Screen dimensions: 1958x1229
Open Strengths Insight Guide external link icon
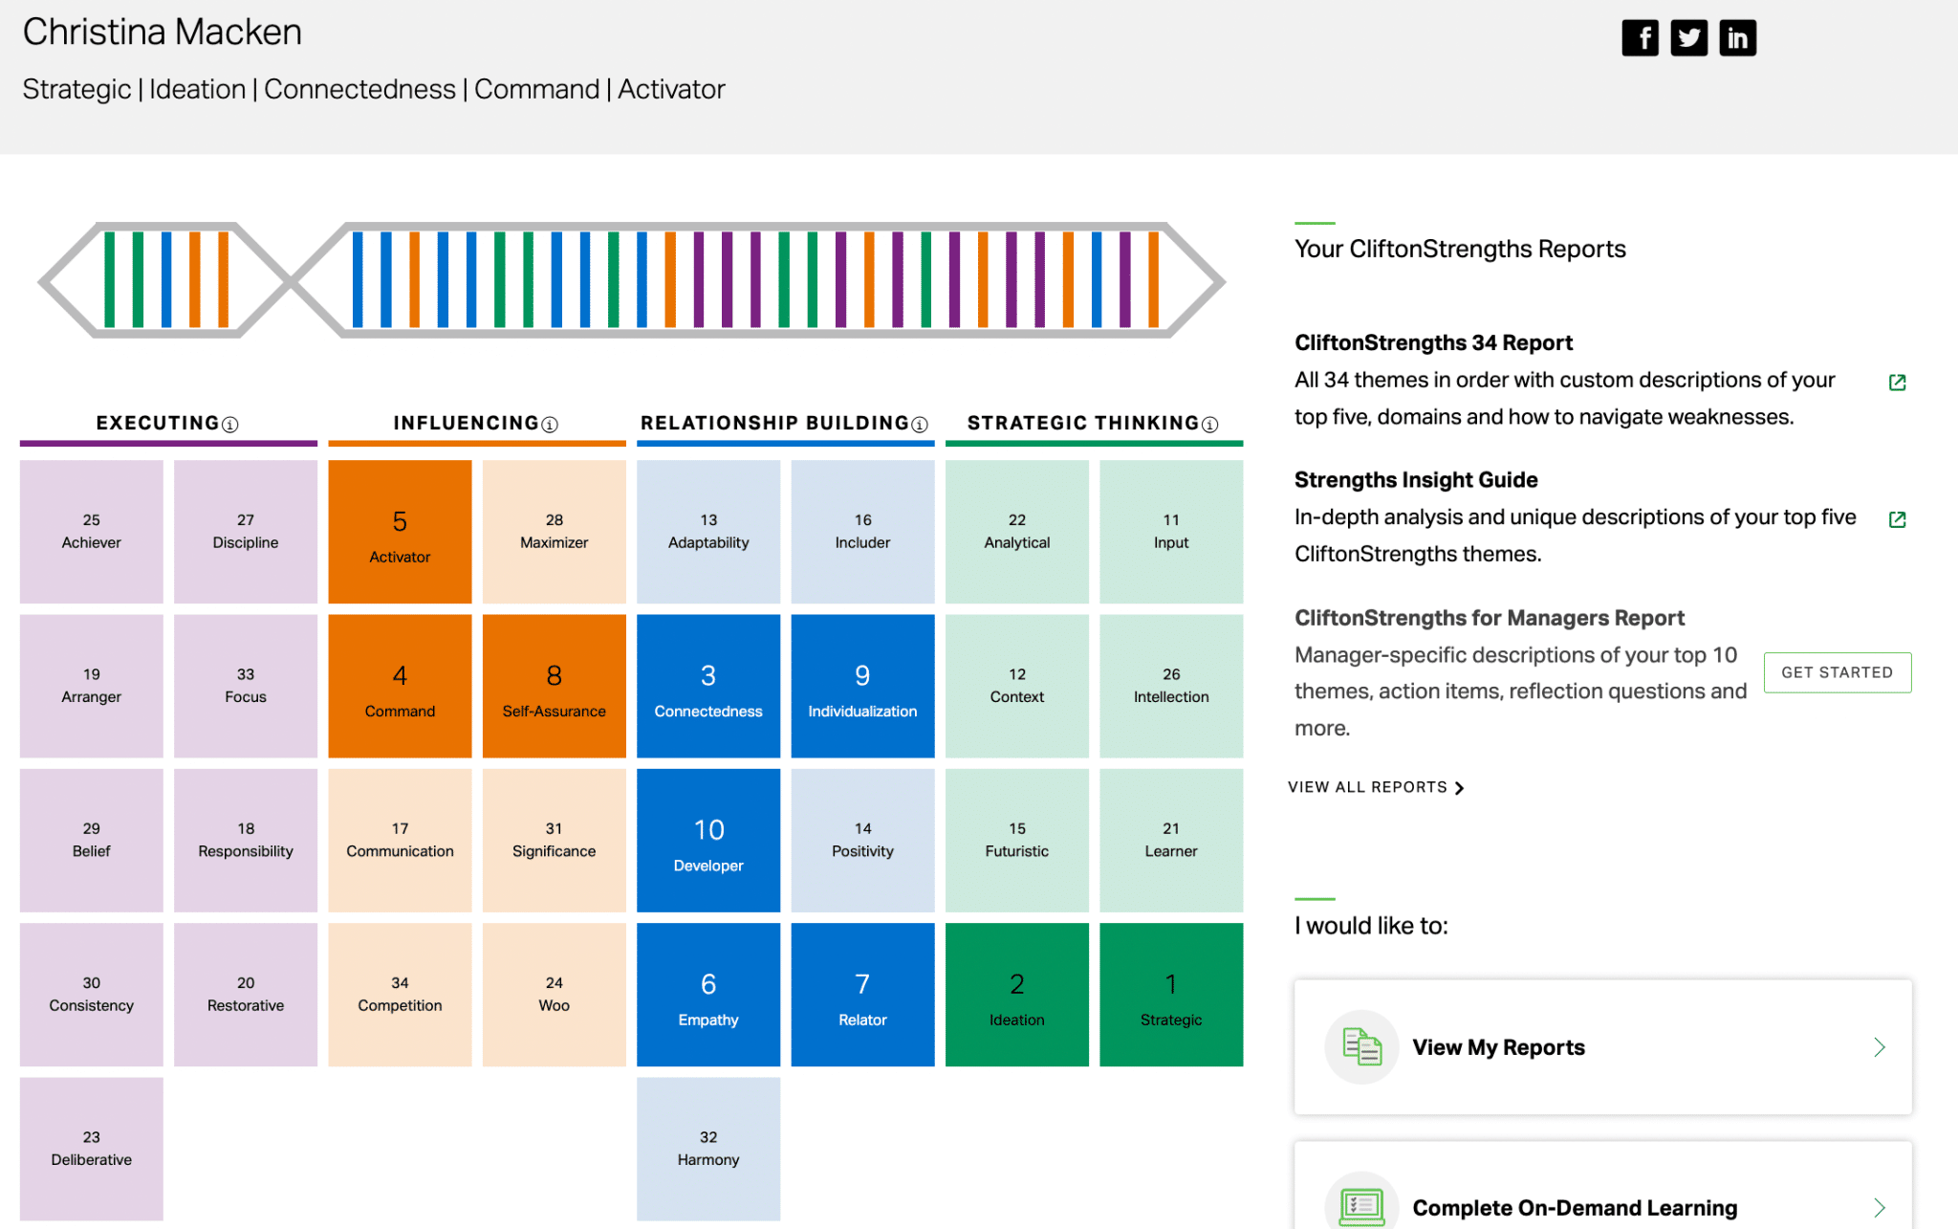pyautogui.click(x=1898, y=519)
